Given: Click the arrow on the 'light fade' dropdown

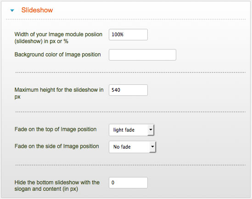Looking at the screenshot, I should click(x=151, y=130).
